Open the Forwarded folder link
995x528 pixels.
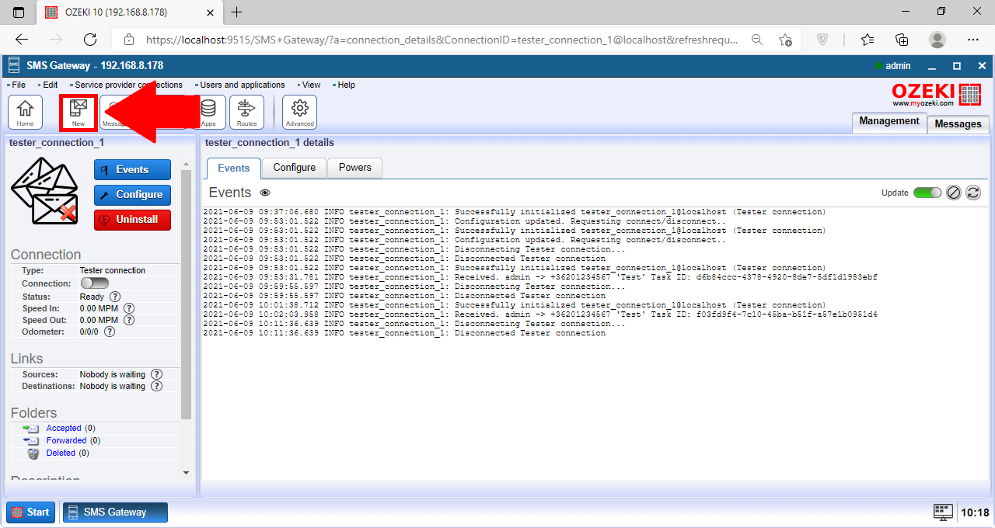(x=65, y=440)
